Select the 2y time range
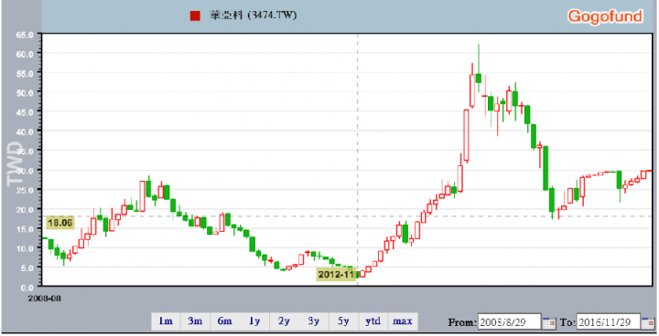Image resolution: width=659 pixels, height=336 pixels. (284, 321)
